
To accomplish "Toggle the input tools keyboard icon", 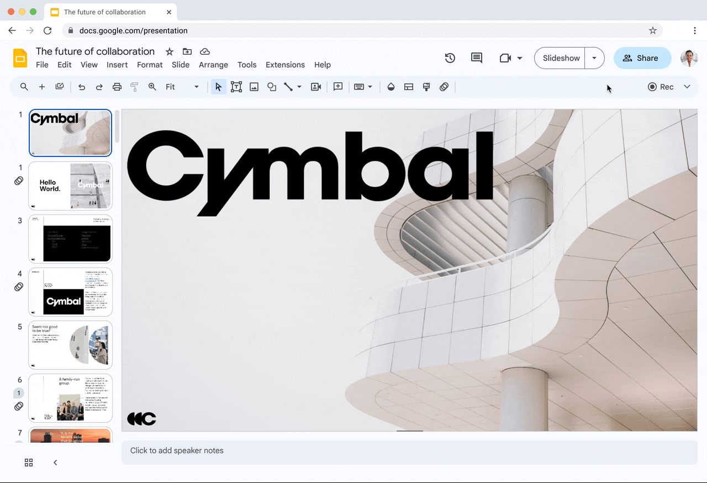I will point(360,87).
